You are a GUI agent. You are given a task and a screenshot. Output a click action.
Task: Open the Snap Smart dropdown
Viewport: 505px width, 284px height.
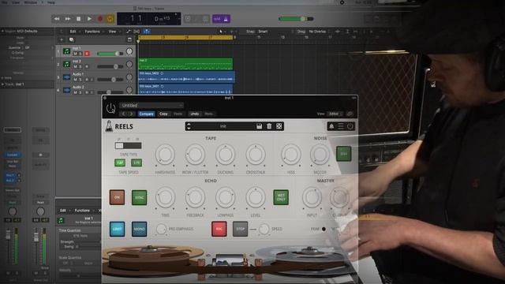pos(263,32)
